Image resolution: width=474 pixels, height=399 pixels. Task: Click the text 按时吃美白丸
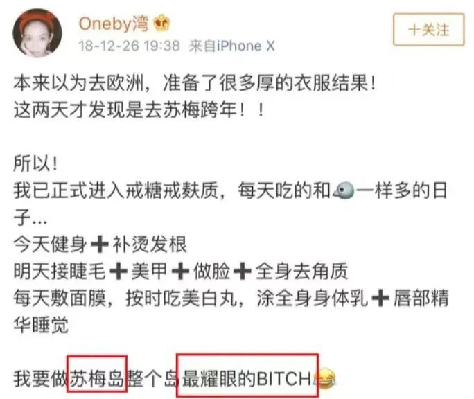tap(182, 298)
